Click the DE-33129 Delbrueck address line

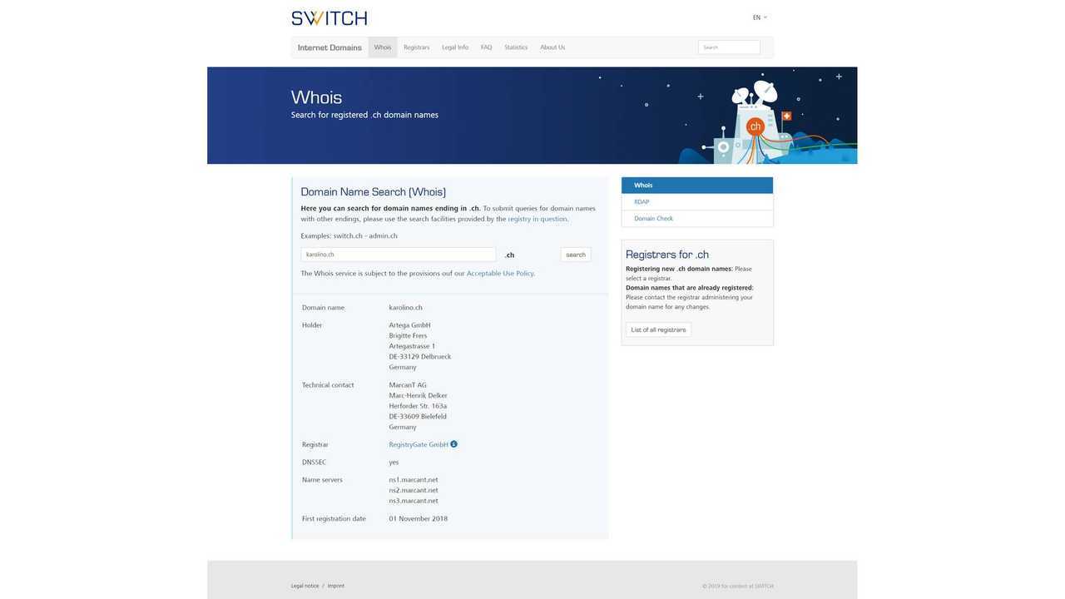420,356
